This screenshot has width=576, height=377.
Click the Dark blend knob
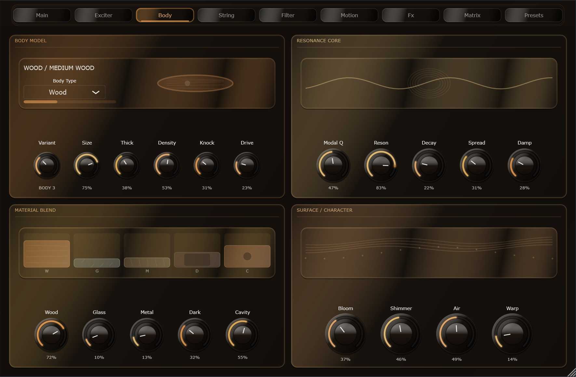(x=195, y=335)
